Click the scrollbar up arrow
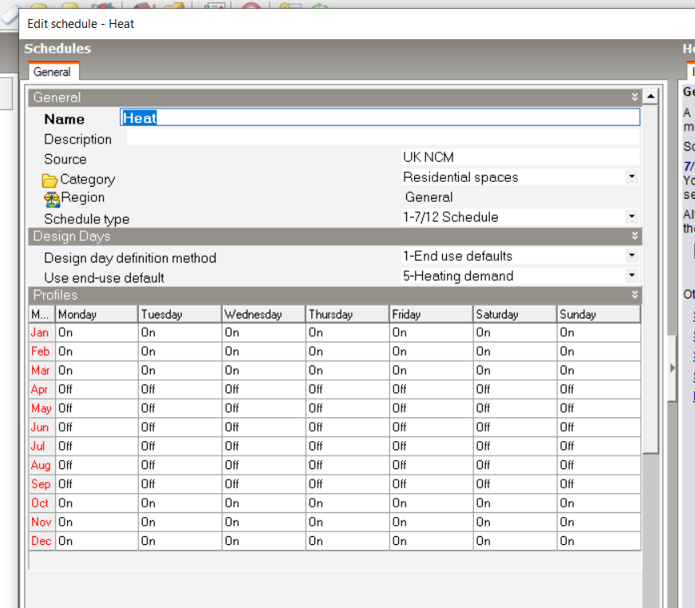The width and height of the screenshot is (695, 608). pos(650,97)
